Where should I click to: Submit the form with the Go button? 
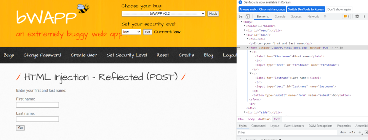coord(21,128)
